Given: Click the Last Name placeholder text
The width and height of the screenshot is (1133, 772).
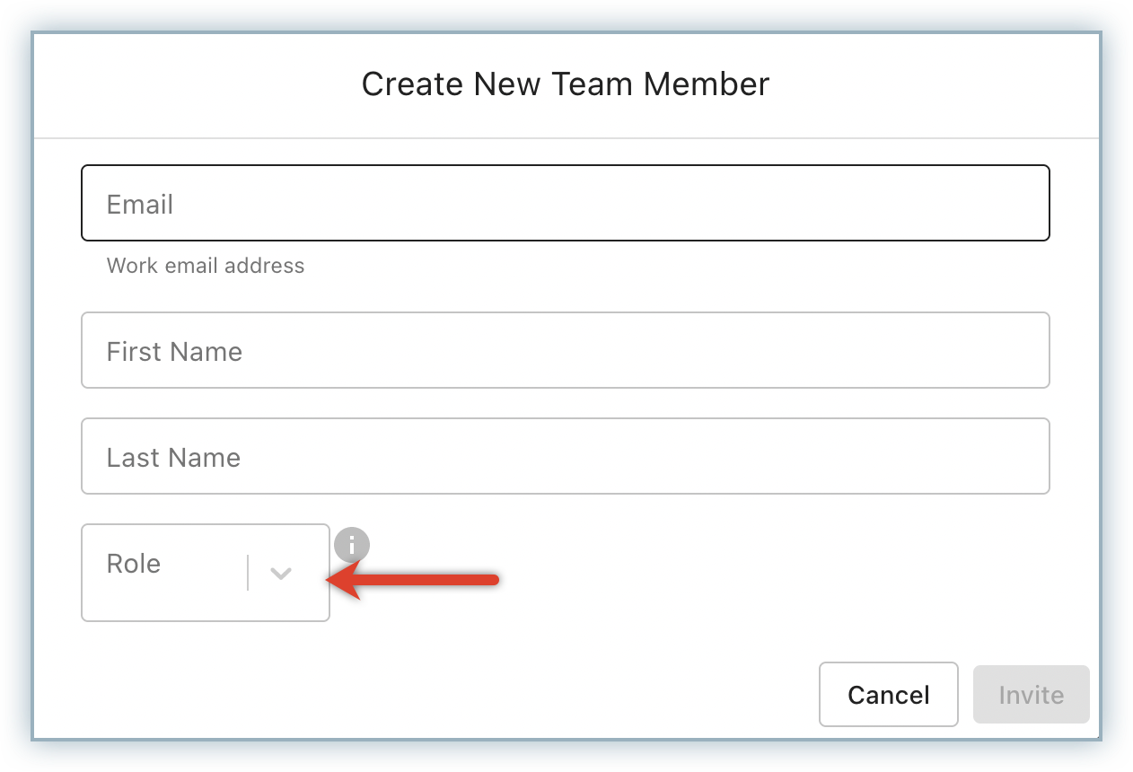Looking at the screenshot, I should point(173,458).
